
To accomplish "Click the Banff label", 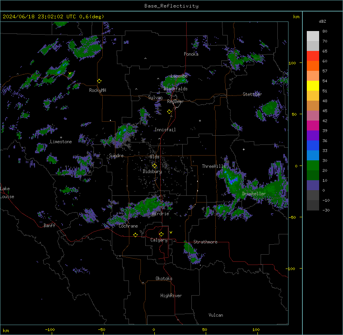I will point(49,226).
